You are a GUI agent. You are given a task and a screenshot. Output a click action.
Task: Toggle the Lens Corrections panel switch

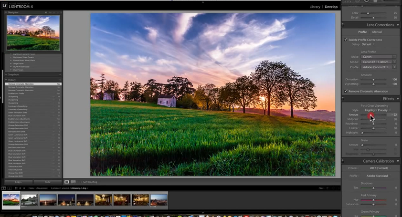pos(343,25)
